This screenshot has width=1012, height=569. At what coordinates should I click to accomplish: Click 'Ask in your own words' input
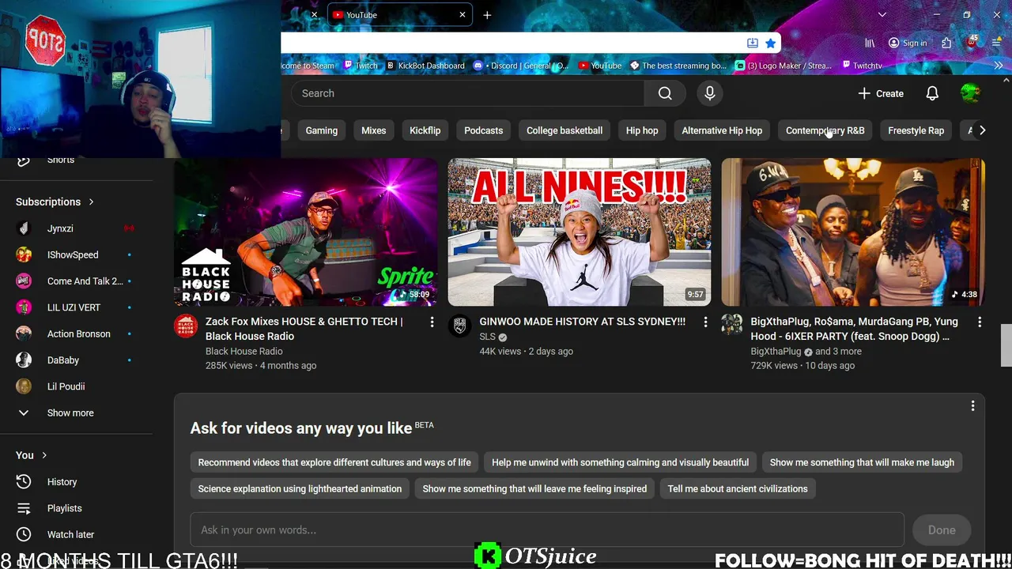[547, 530]
